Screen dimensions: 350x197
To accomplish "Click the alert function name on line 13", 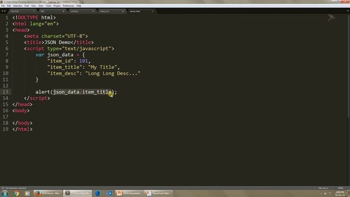I will tap(43, 92).
